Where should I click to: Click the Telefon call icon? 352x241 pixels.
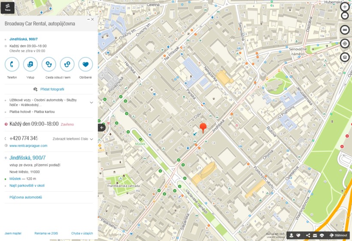click(12, 65)
